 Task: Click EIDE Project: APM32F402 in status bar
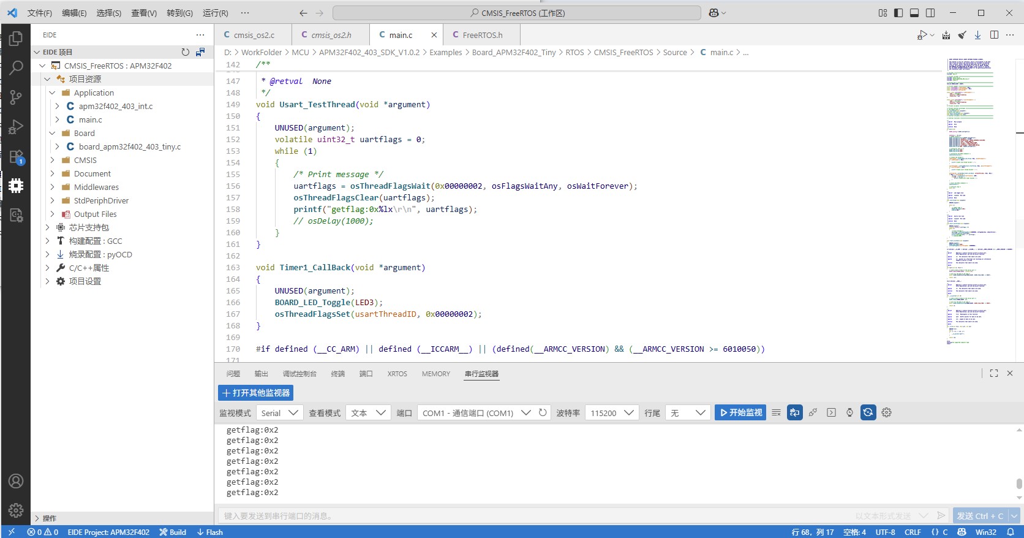click(108, 532)
